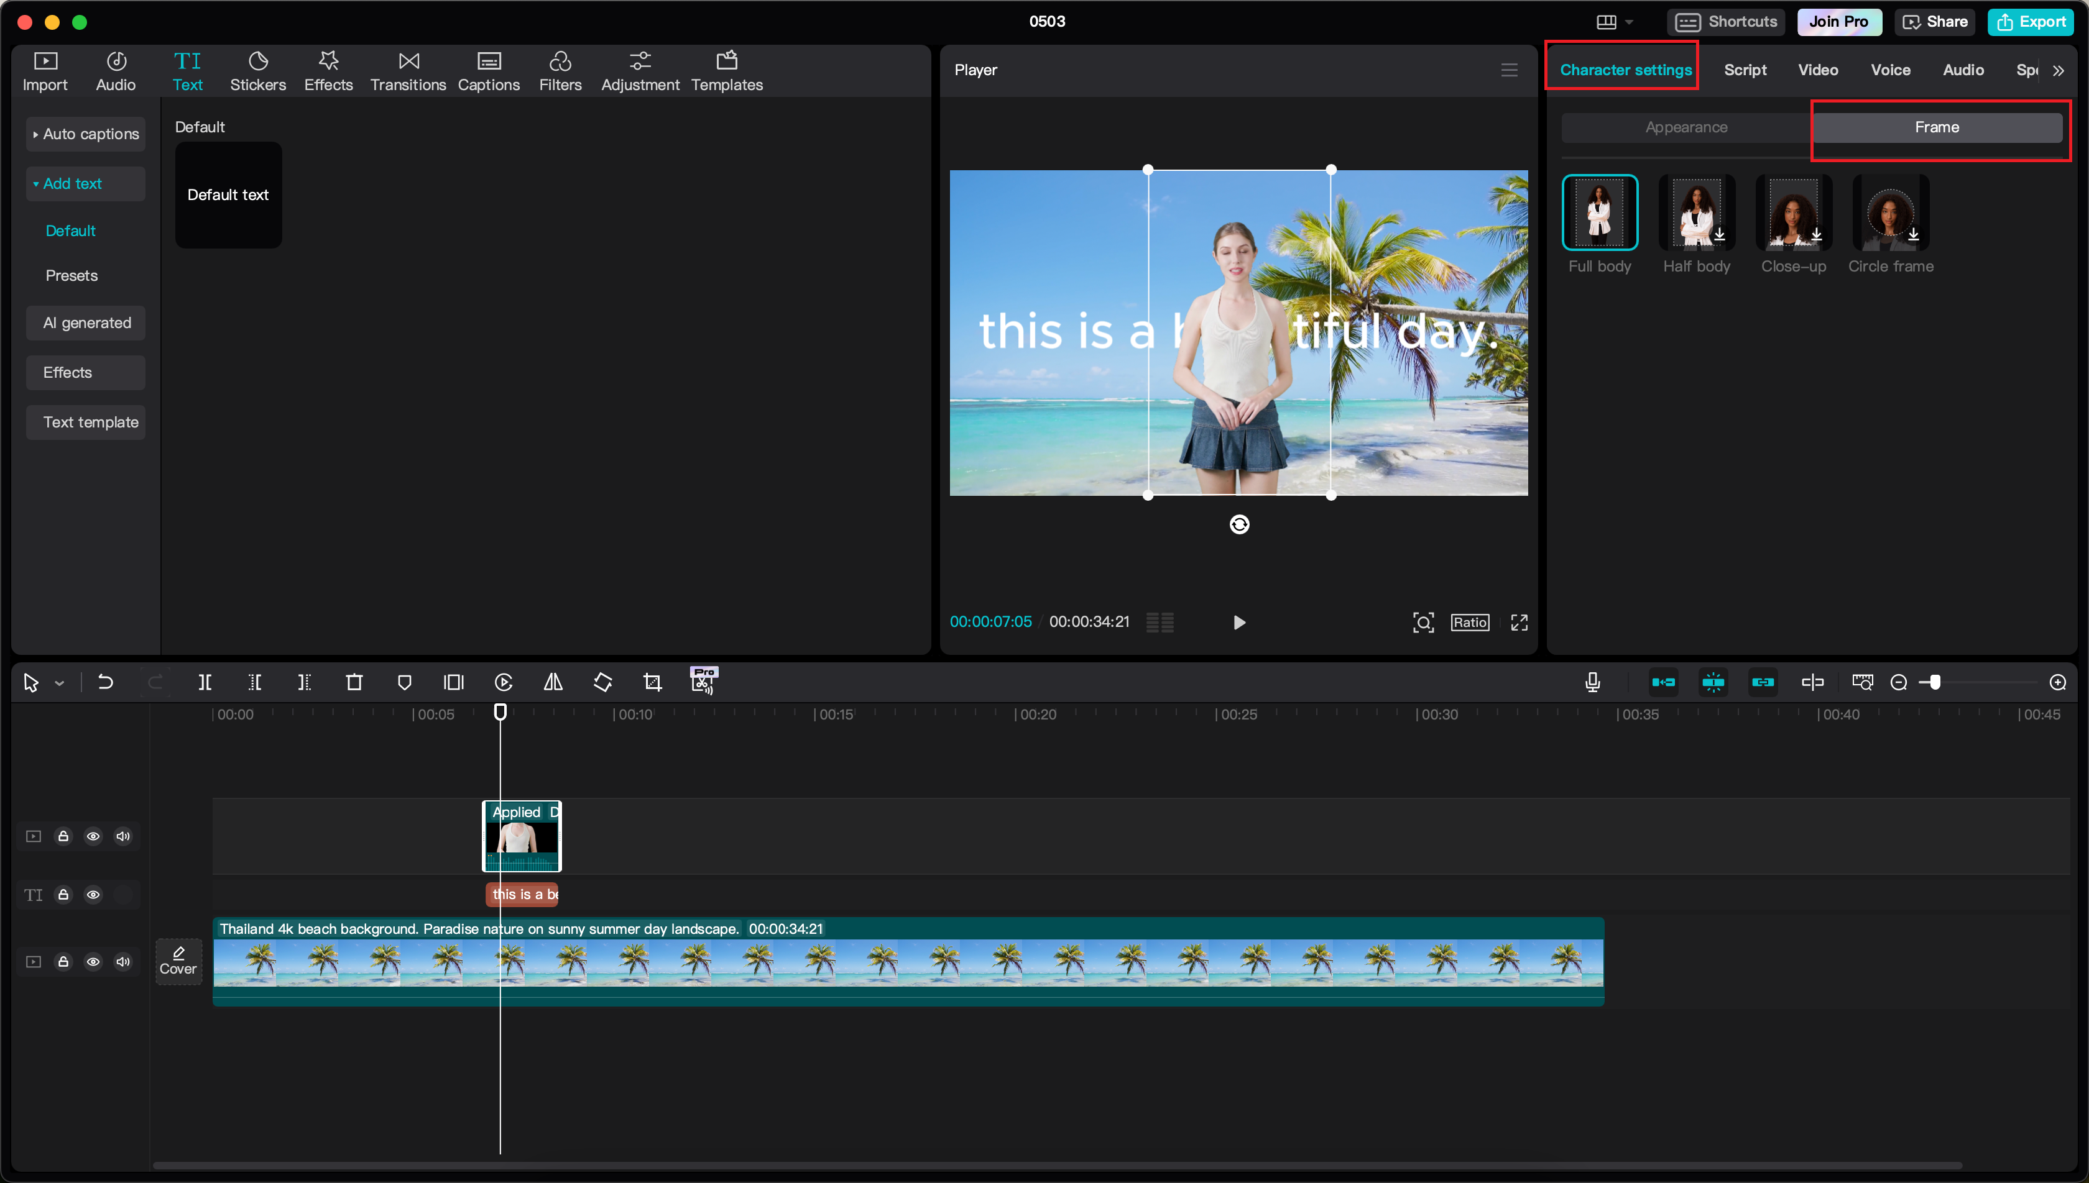Select the Crop tool in timeline toolbar
Image resolution: width=2089 pixels, height=1183 pixels.
pos(653,681)
